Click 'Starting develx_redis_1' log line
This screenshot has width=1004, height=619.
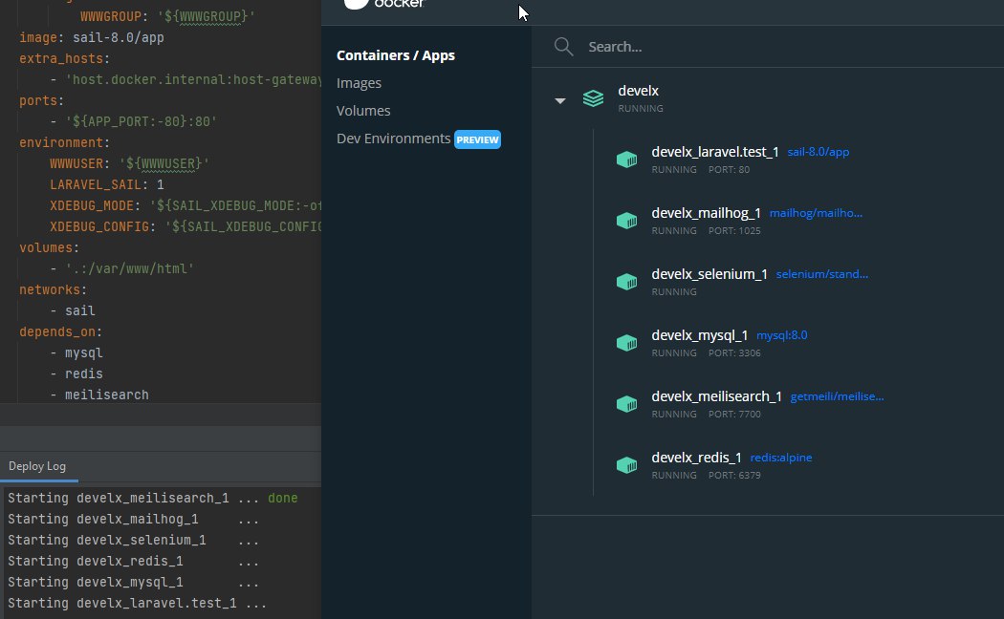(x=133, y=562)
